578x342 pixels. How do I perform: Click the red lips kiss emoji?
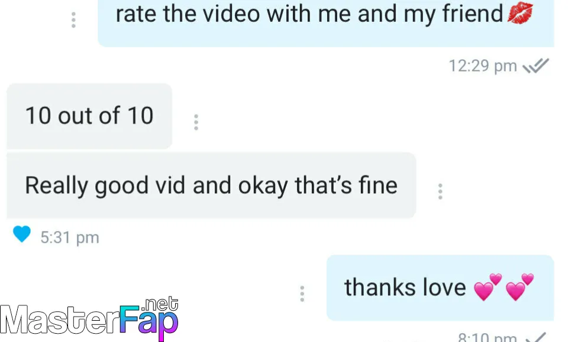click(520, 13)
